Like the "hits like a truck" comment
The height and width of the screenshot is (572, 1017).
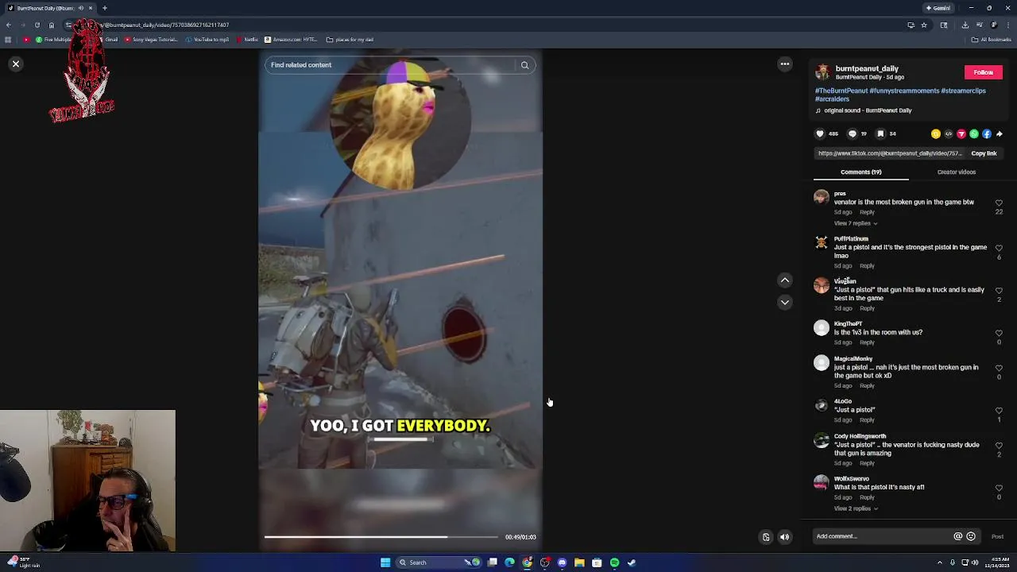(999, 291)
